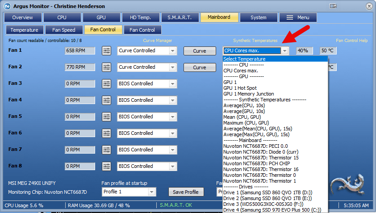The height and width of the screenshot is (213, 376).
Task: Open Fan 1 settings slider icon
Action: coord(106,50)
